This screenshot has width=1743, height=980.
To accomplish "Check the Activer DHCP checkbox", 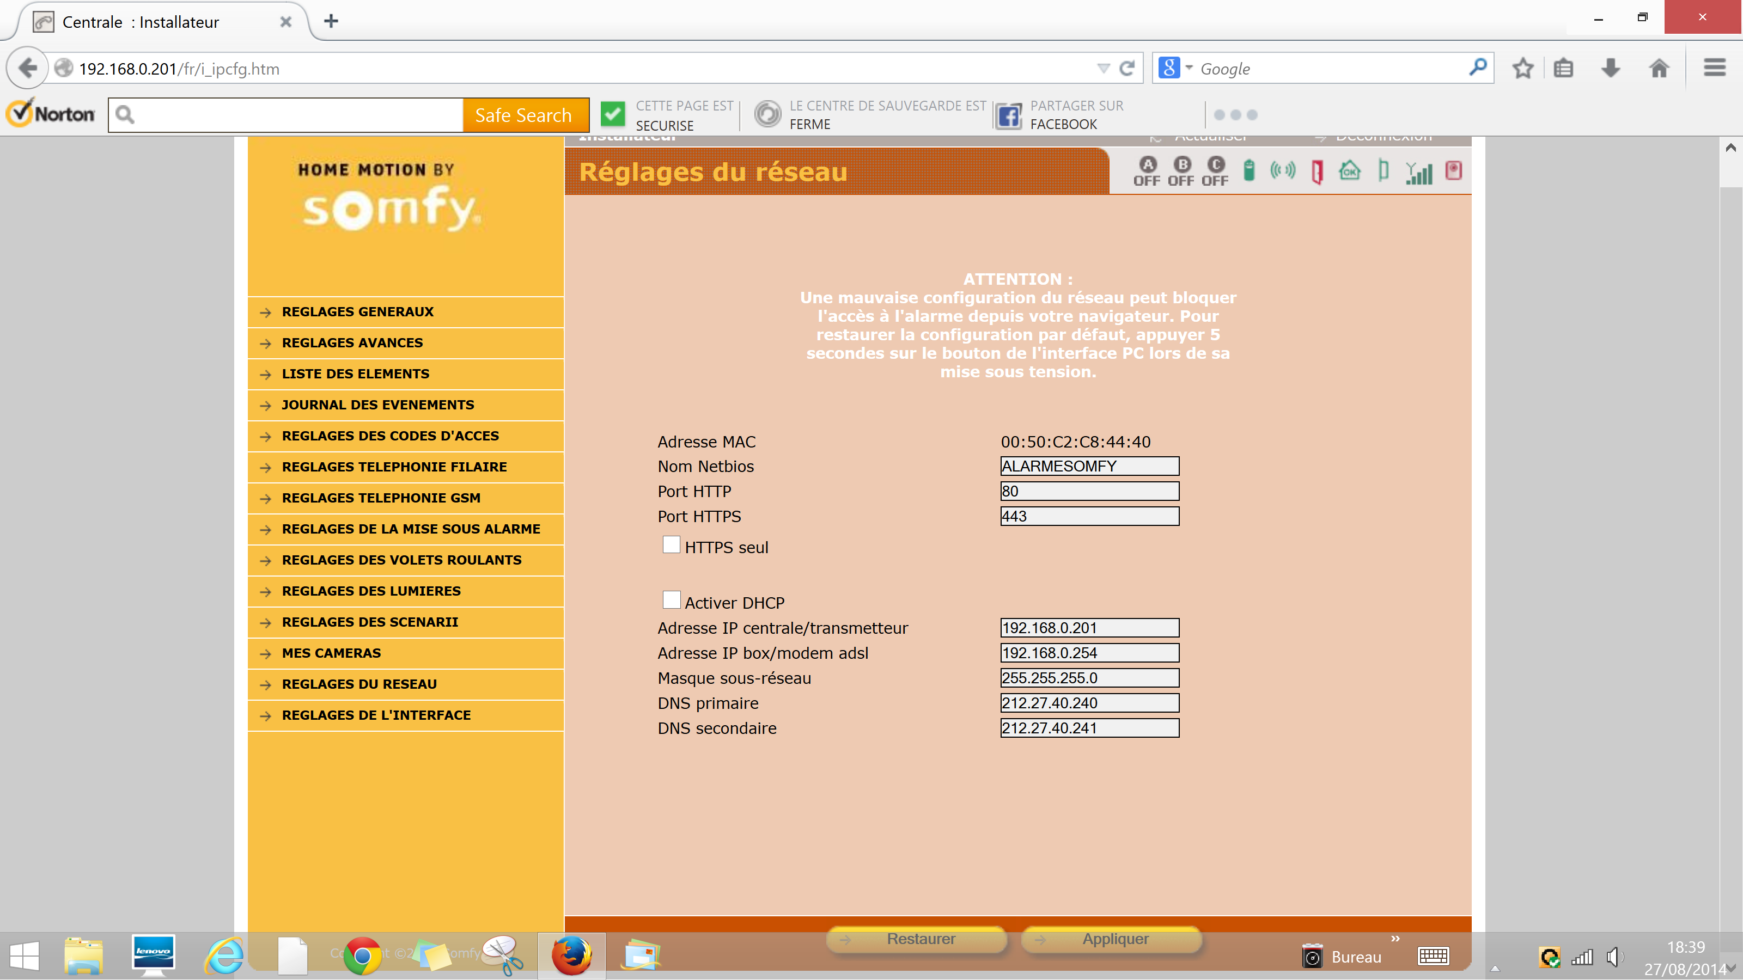I will 671,601.
